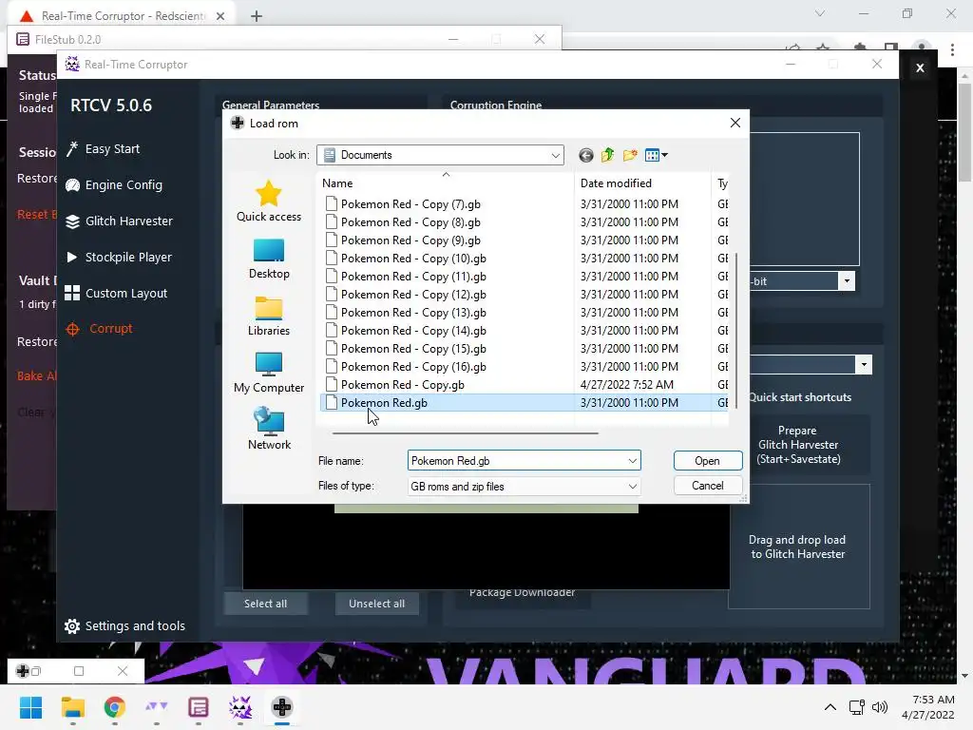Click Unselect all button in RTCV

tap(376, 604)
